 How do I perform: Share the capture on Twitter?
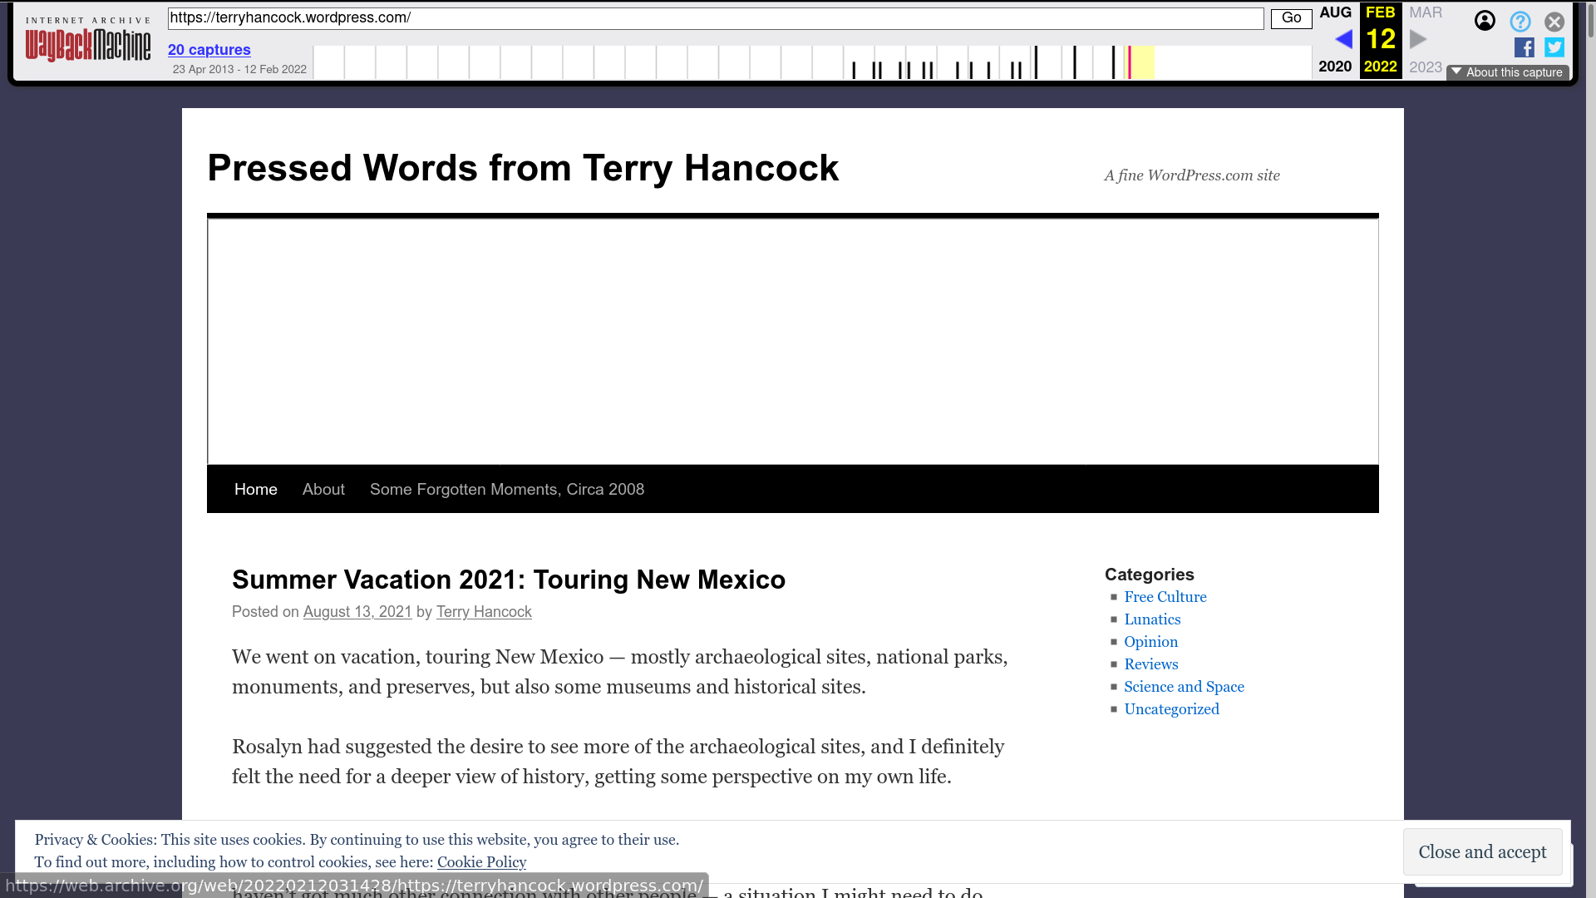click(x=1554, y=47)
